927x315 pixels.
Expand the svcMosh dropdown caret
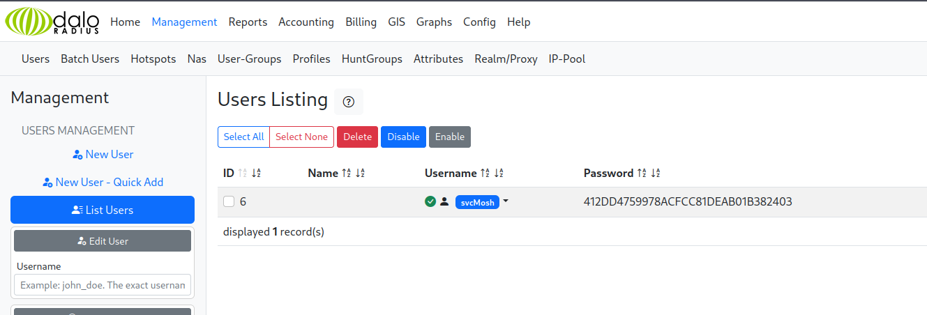(x=506, y=201)
